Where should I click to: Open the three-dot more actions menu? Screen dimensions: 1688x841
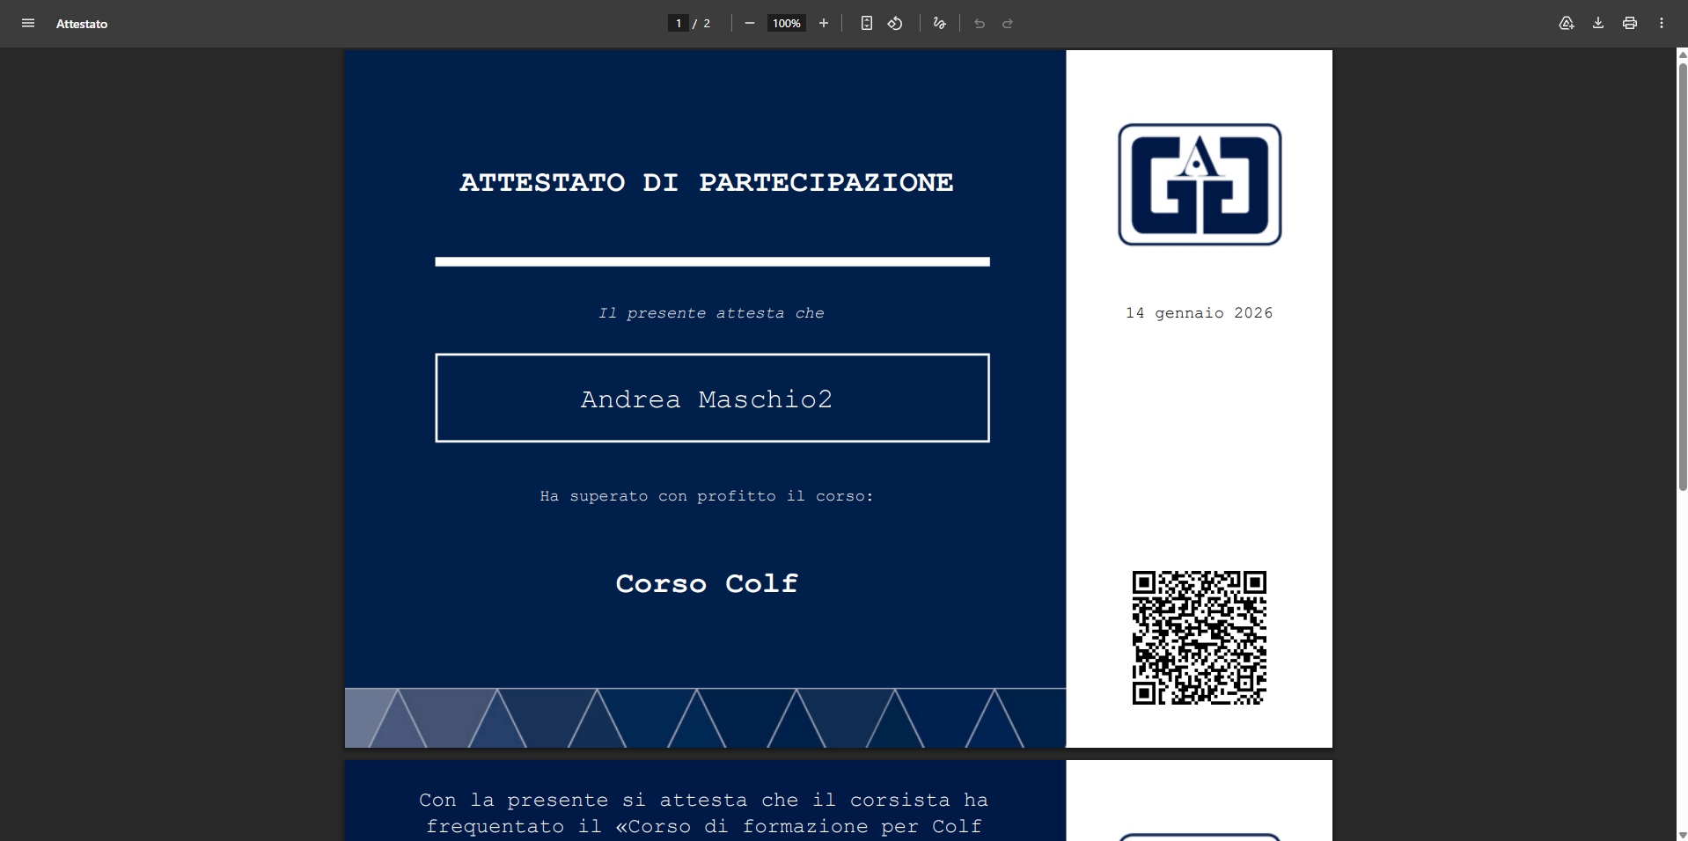click(1662, 24)
